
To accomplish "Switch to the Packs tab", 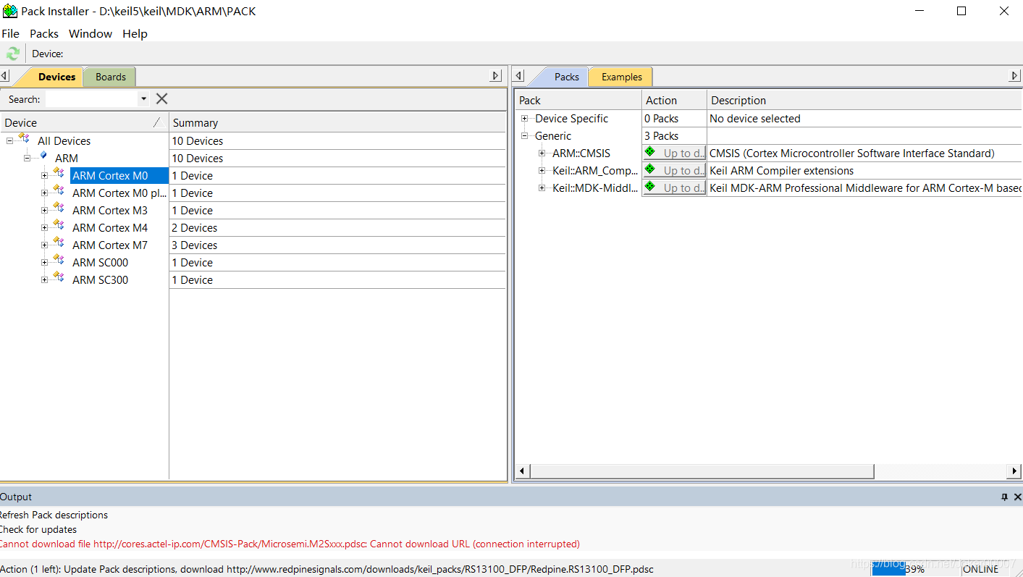I will [566, 77].
